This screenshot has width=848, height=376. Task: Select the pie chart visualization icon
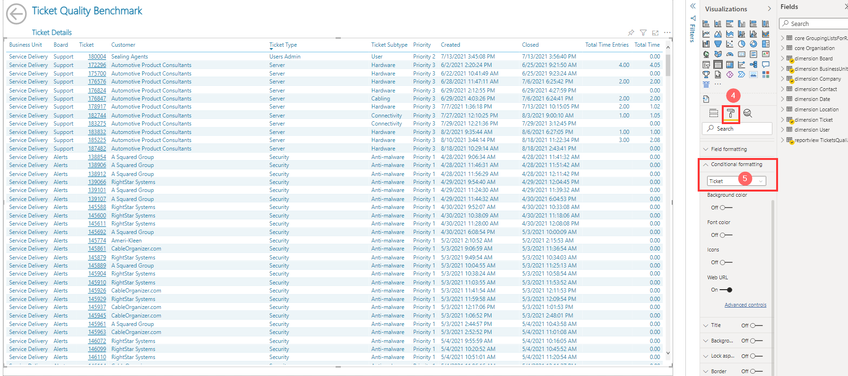742,44
